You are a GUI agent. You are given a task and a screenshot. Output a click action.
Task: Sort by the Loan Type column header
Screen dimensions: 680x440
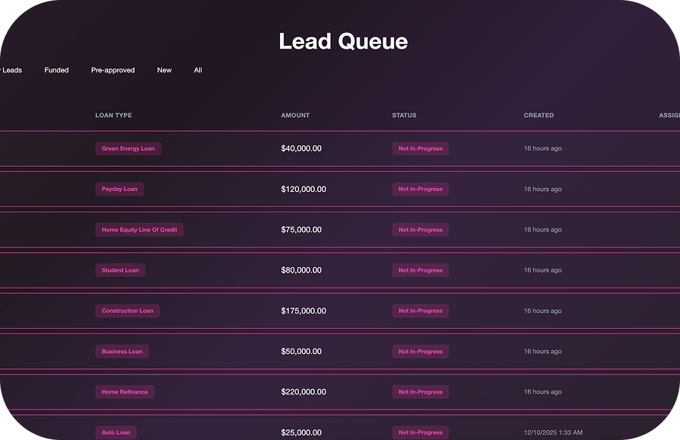(113, 116)
